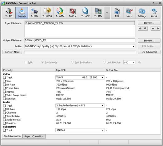
Task: Select the VIDEO_TS.IFO input file entry
Action: [x=80, y=23]
